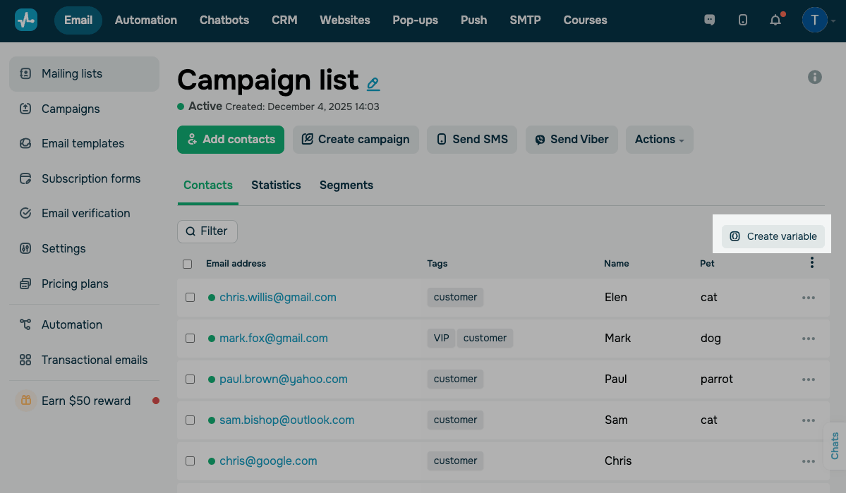Open row options for chris.willis@gmail.com
The height and width of the screenshot is (493, 846).
coord(809,298)
